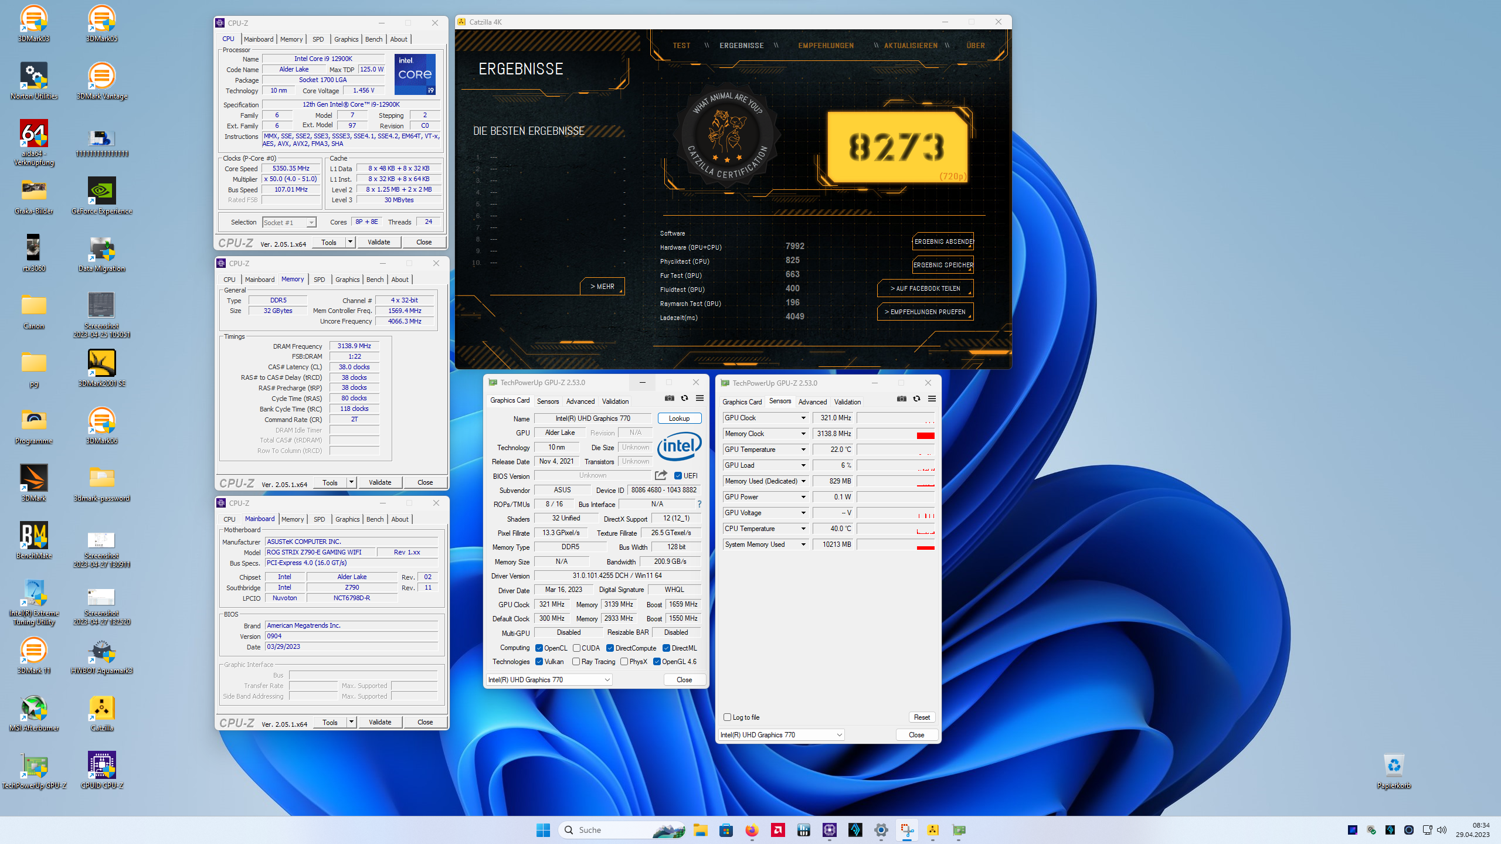
Task: Open GeForce Experience desktop icon
Action: tap(101, 196)
